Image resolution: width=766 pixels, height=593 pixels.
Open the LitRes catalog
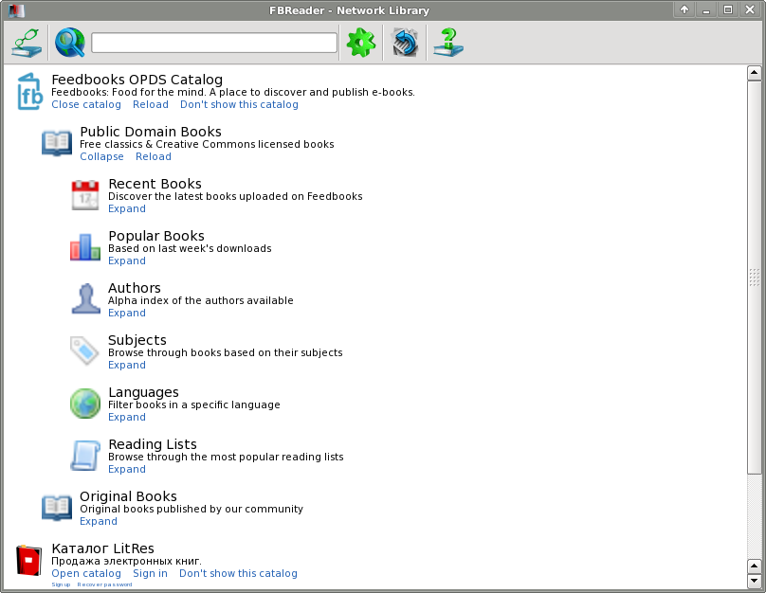pos(86,573)
